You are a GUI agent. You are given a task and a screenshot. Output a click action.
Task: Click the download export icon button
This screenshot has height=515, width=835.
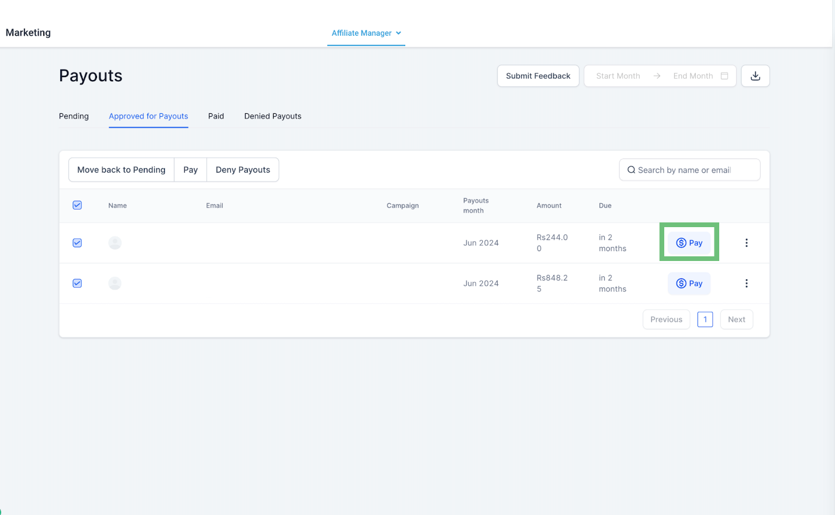755,76
